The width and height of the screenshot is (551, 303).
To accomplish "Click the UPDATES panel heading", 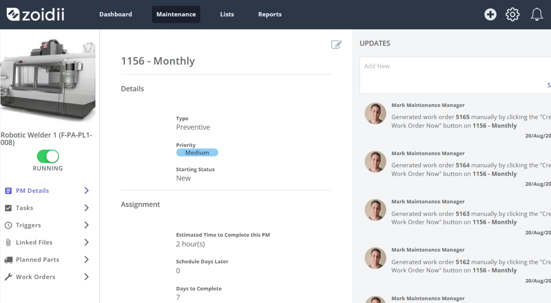I will click(375, 44).
